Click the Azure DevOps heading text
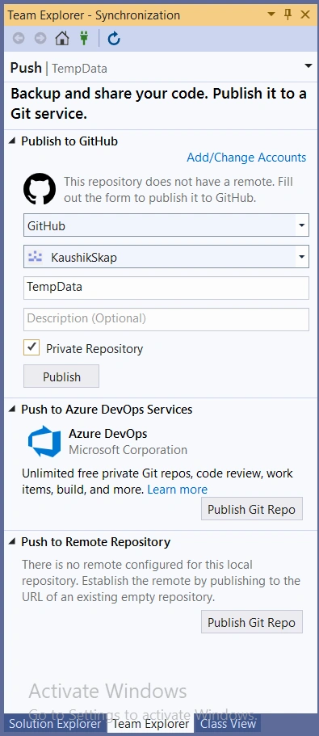Screen dimensions: 319x736 [x=108, y=433]
